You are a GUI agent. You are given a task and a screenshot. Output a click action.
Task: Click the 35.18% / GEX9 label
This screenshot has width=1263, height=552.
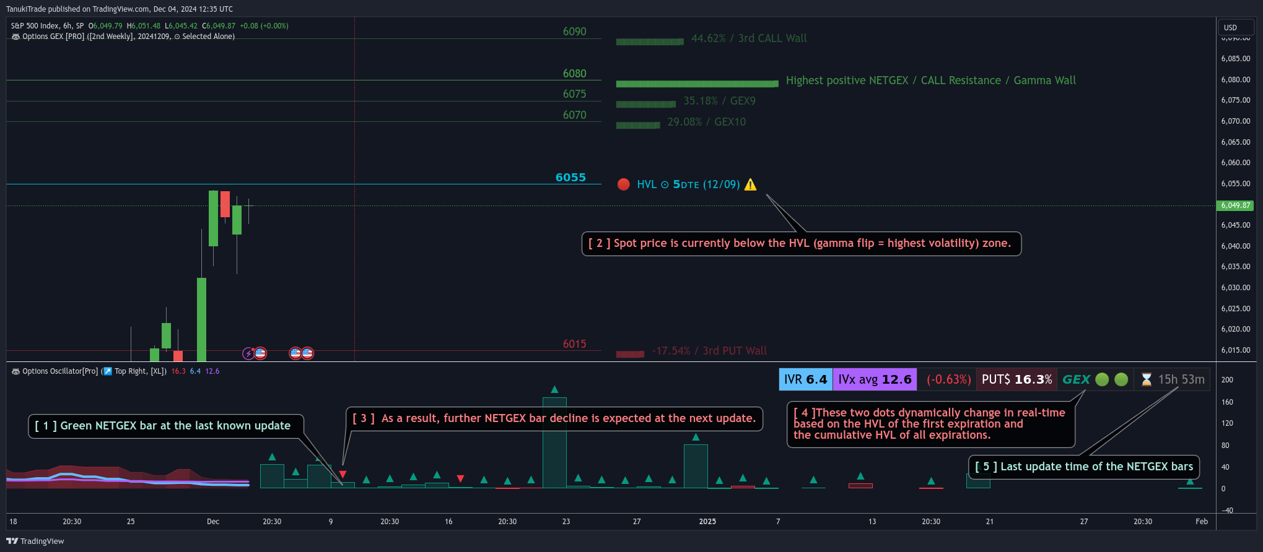coord(719,101)
